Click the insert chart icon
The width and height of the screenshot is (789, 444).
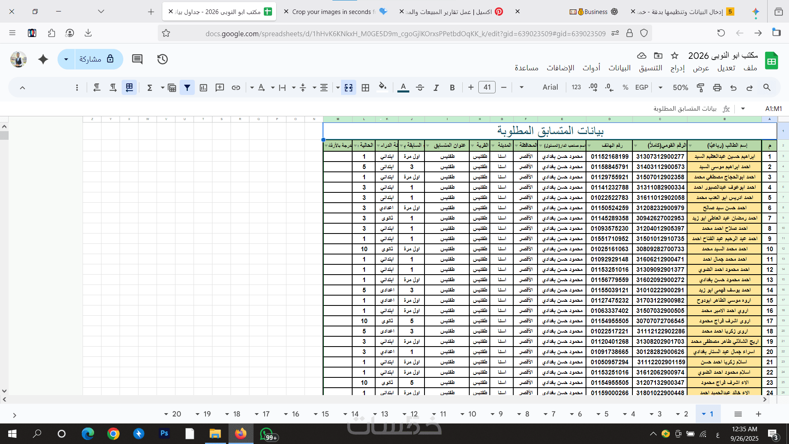(203, 88)
